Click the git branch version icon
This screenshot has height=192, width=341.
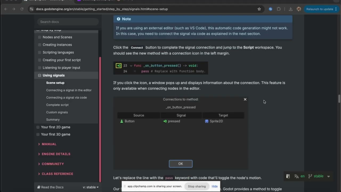(310, 176)
